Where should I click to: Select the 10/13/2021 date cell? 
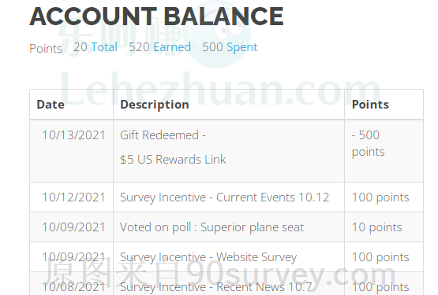click(73, 135)
